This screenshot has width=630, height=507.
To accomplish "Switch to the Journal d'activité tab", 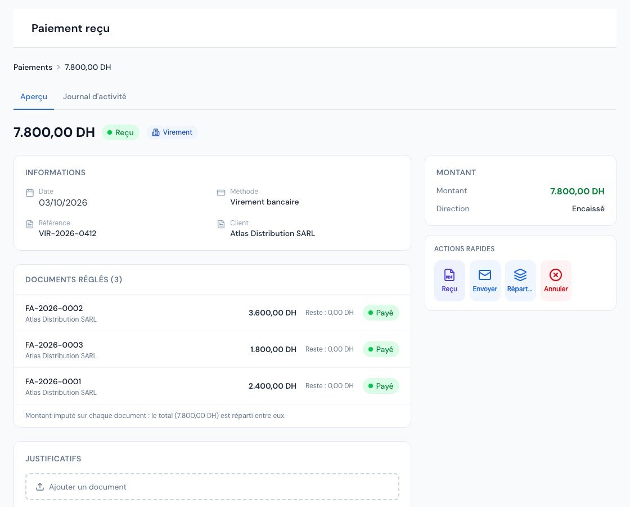I will pyautogui.click(x=94, y=96).
